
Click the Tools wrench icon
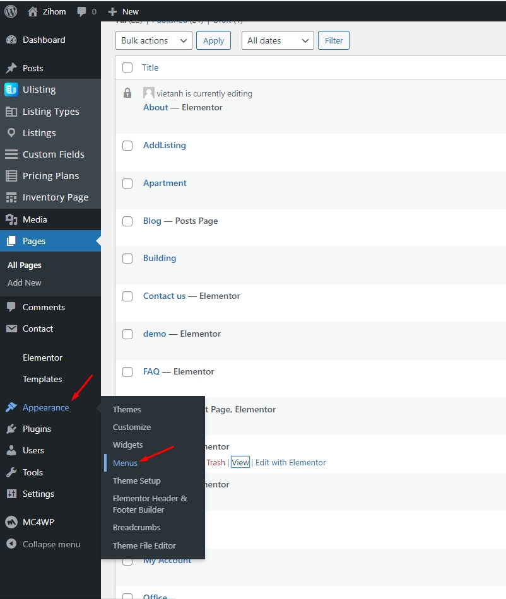11,472
